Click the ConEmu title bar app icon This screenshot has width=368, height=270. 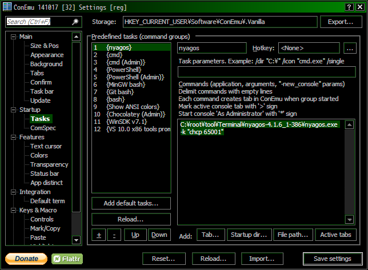tap(7, 7)
